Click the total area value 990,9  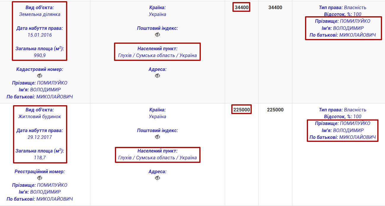coord(40,55)
